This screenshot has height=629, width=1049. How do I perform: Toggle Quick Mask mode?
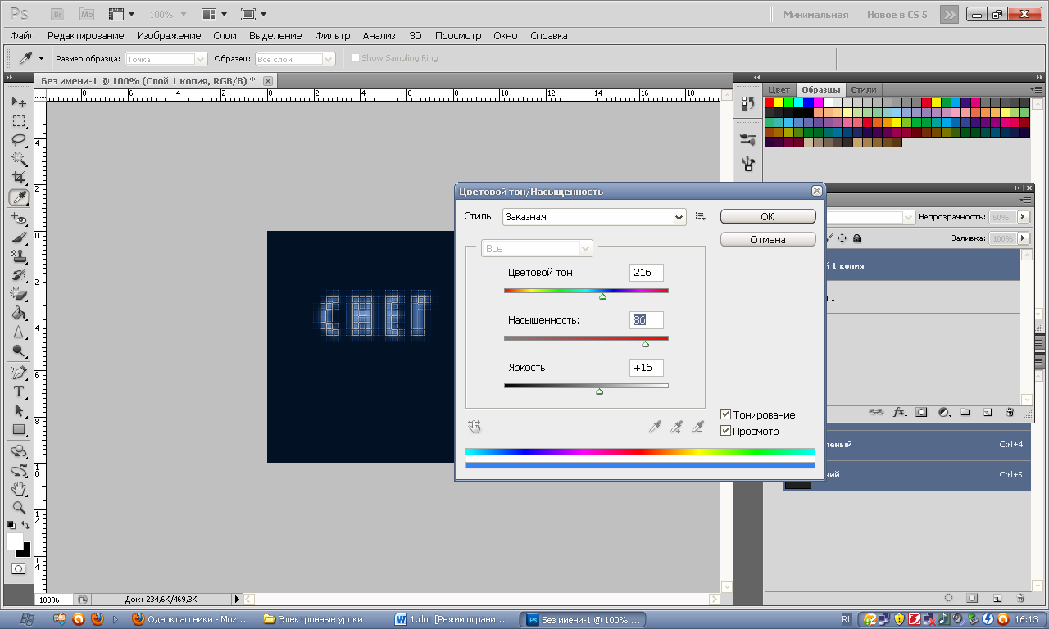pos(18,568)
